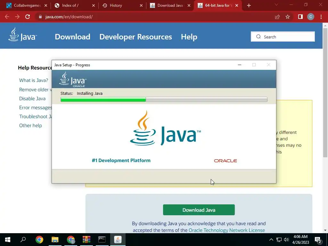Click the address bar URL java.com/en/download/

69,17
